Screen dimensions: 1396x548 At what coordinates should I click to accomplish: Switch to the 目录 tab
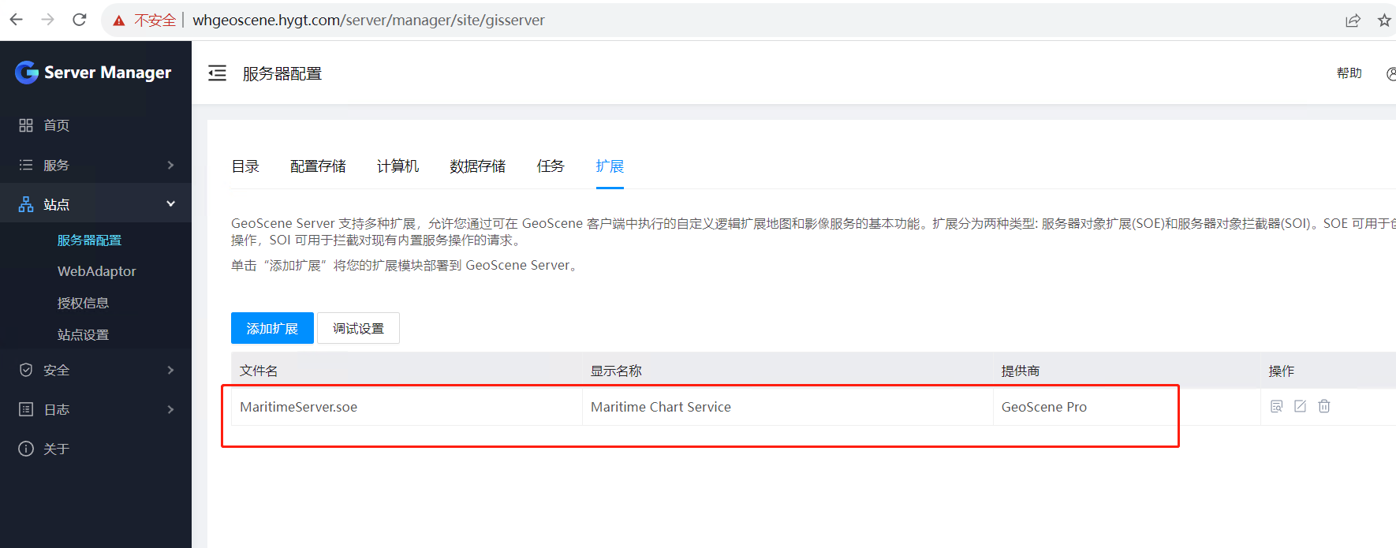pos(245,166)
